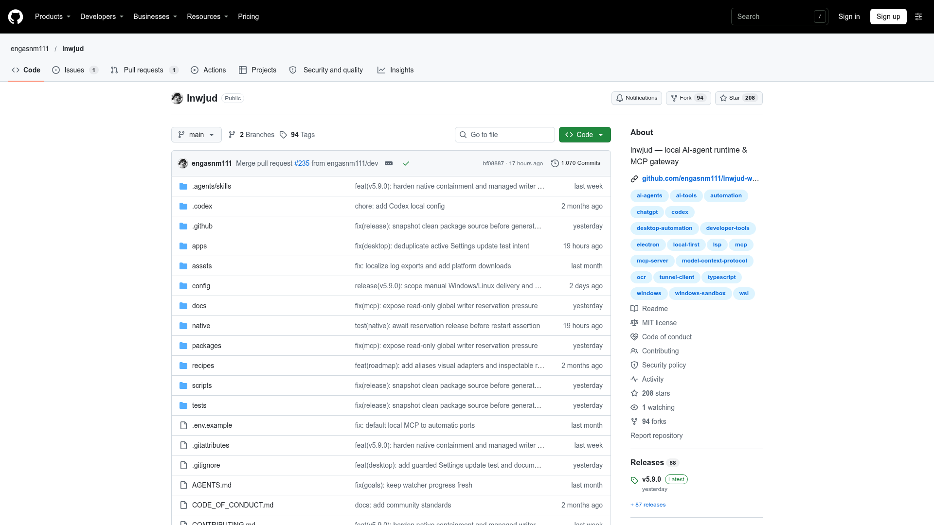Switch to the Pull requests tab

coord(144,70)
